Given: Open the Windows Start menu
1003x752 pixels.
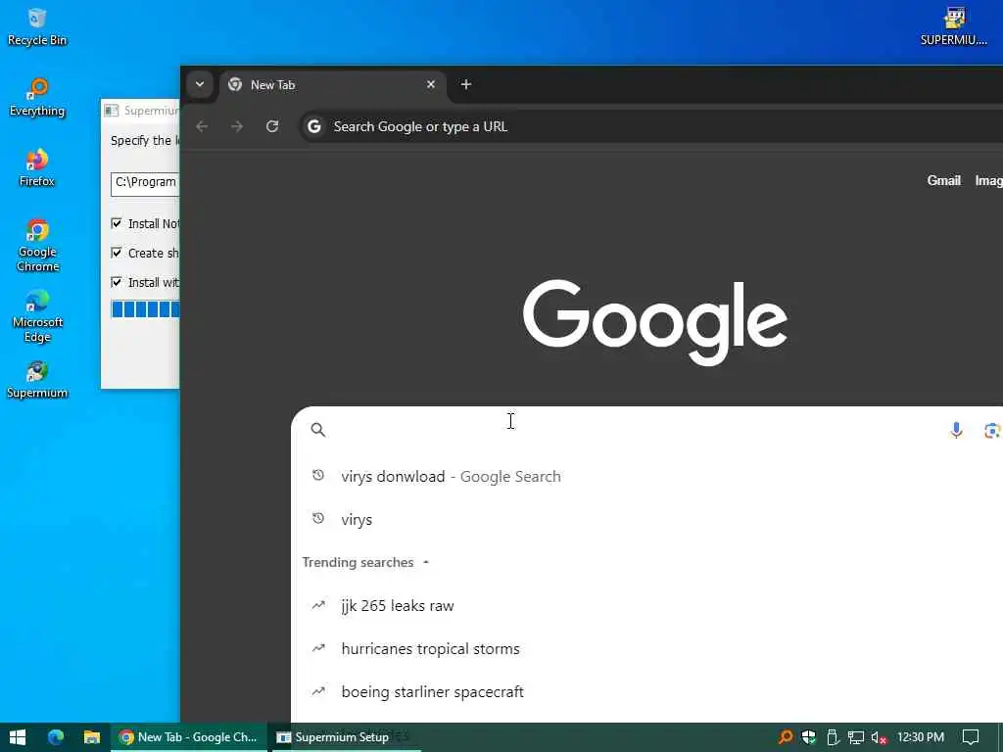Looking at the screenshot, I should point(18,737).
